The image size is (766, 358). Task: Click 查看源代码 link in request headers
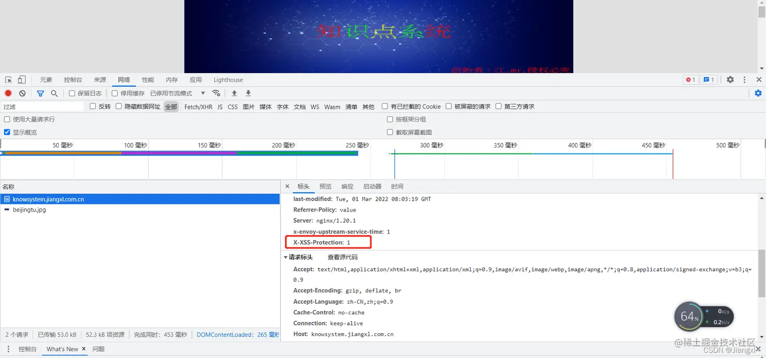342,258
